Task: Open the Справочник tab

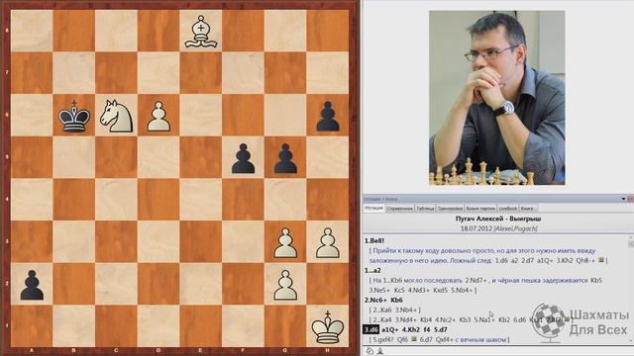Action: tap(400, 209)
